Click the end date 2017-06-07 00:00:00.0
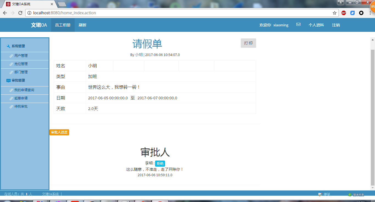 [x=157, y=98]
